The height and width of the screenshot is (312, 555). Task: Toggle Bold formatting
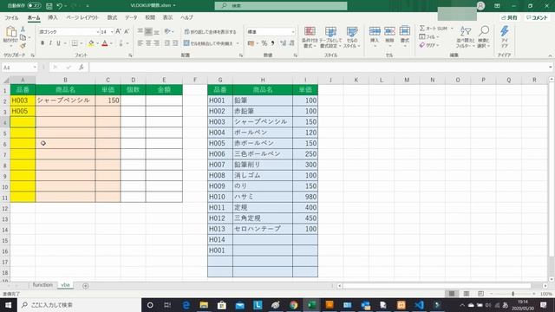coord(42,43)
